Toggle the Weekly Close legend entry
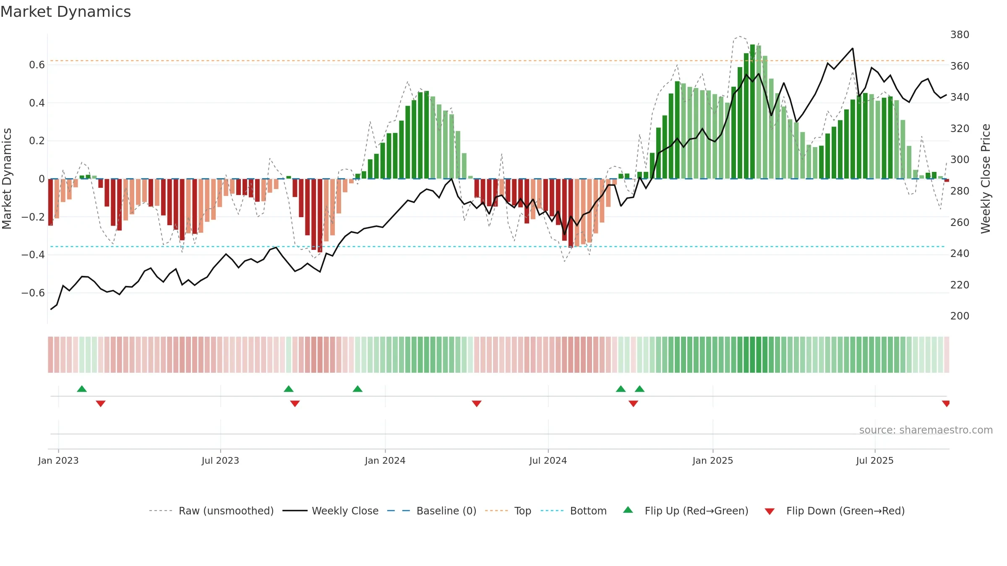1007x566 pixels. pos(331,511)
